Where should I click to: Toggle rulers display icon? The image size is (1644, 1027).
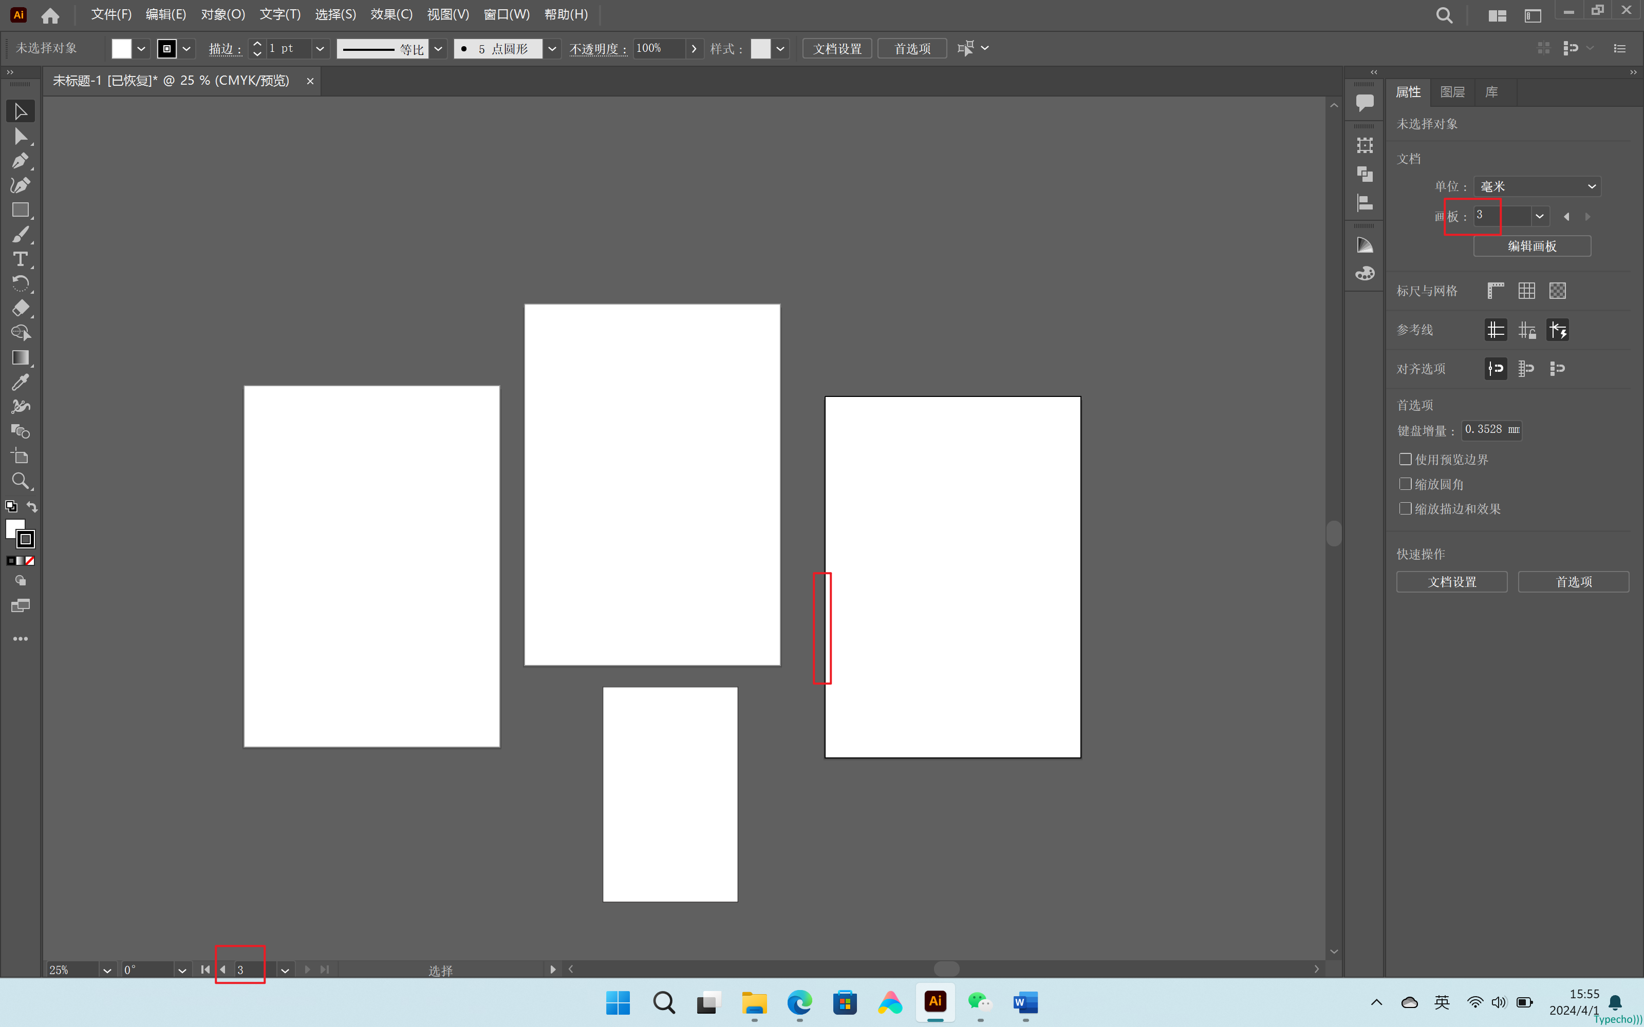point(1495,291)
